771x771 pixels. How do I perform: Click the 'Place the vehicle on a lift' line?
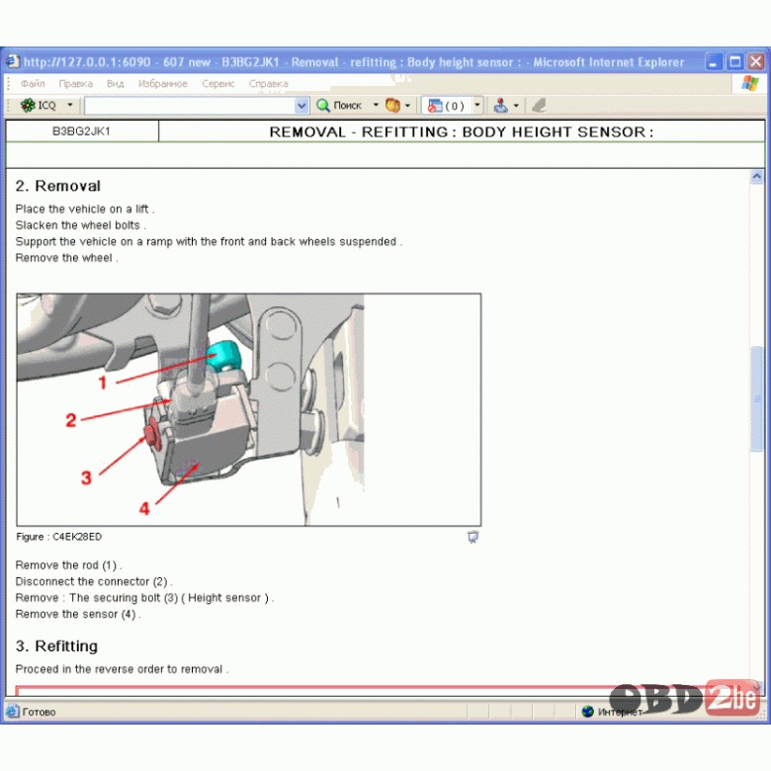(x=85, y=209)
